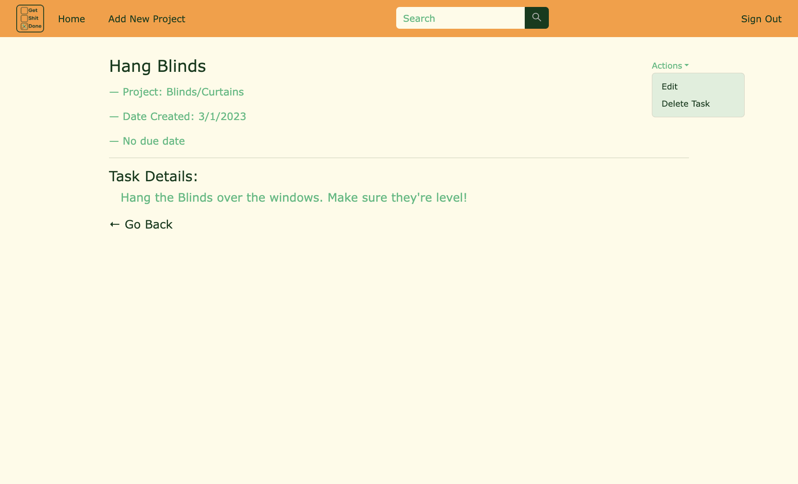Click the caret next to Actions
This screenshot has width=798, height=484.
(x=687, y=66)
